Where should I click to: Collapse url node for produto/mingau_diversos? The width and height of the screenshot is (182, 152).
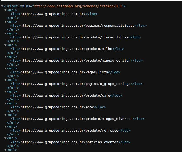5,115
